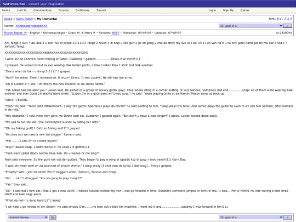Click the line starting '"Enopby? Will u join'
The height and width of the screenshot is (222, 296).
coord(61,172)
